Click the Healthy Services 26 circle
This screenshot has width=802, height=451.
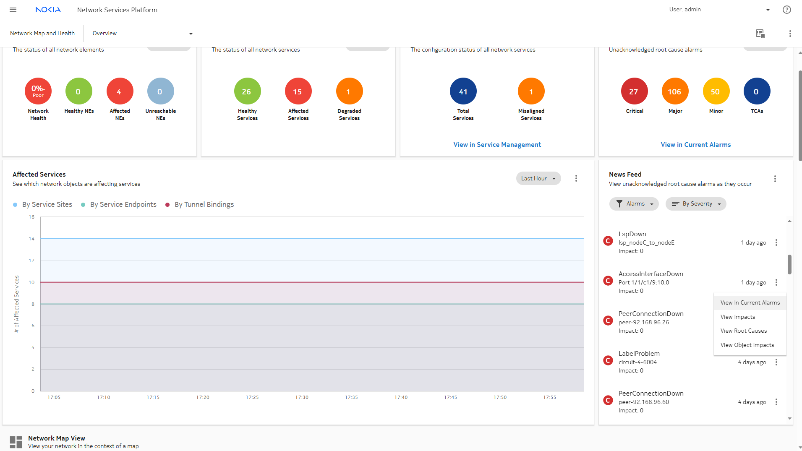248,91
